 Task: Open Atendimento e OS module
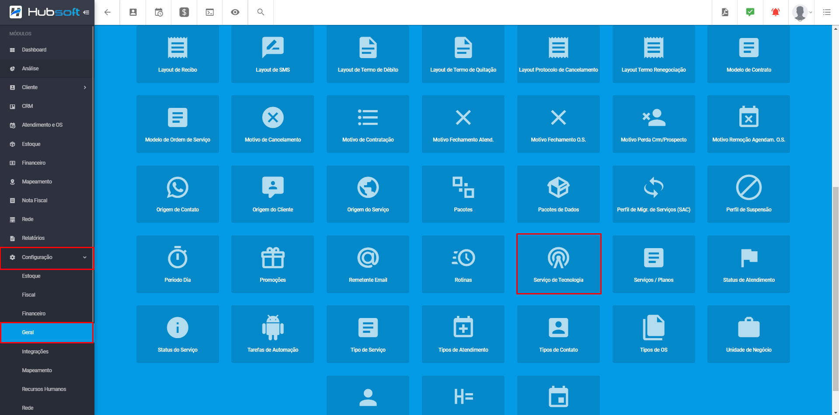click(46, 125)
